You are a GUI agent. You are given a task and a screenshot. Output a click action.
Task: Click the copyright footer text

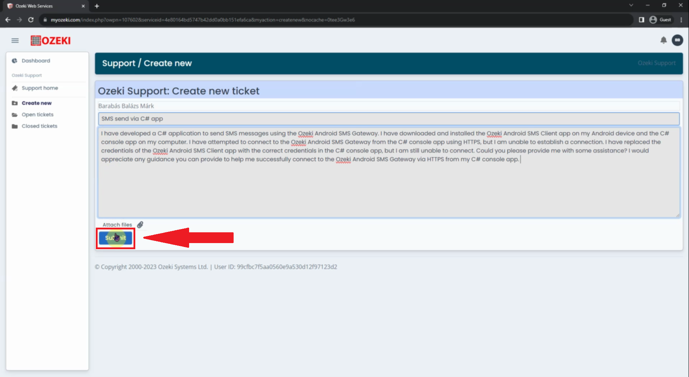click(x=216, y=267)
